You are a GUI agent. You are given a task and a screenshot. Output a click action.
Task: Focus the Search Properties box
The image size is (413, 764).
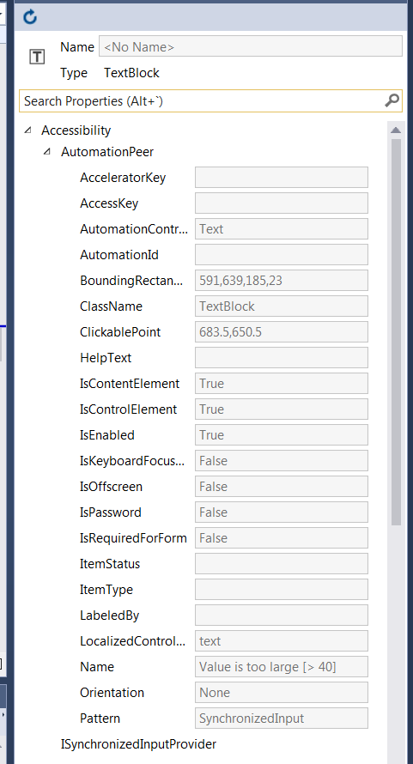[x=210, y=100]
